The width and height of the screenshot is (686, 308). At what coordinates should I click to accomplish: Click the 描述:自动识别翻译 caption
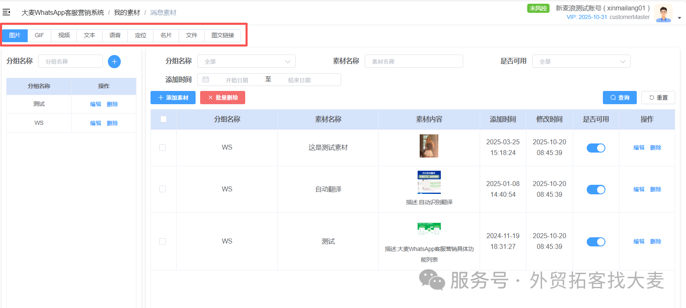(x=429, y=202)
